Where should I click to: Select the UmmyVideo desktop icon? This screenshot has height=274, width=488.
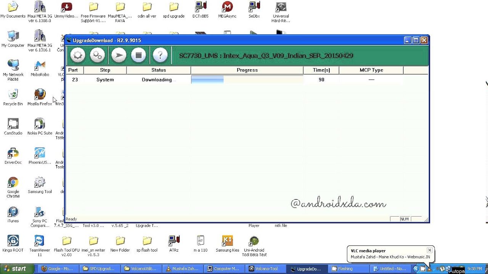click(66, 10)
